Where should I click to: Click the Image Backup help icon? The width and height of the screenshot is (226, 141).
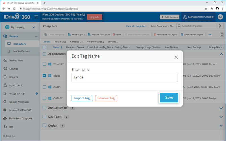click(37, 94)
